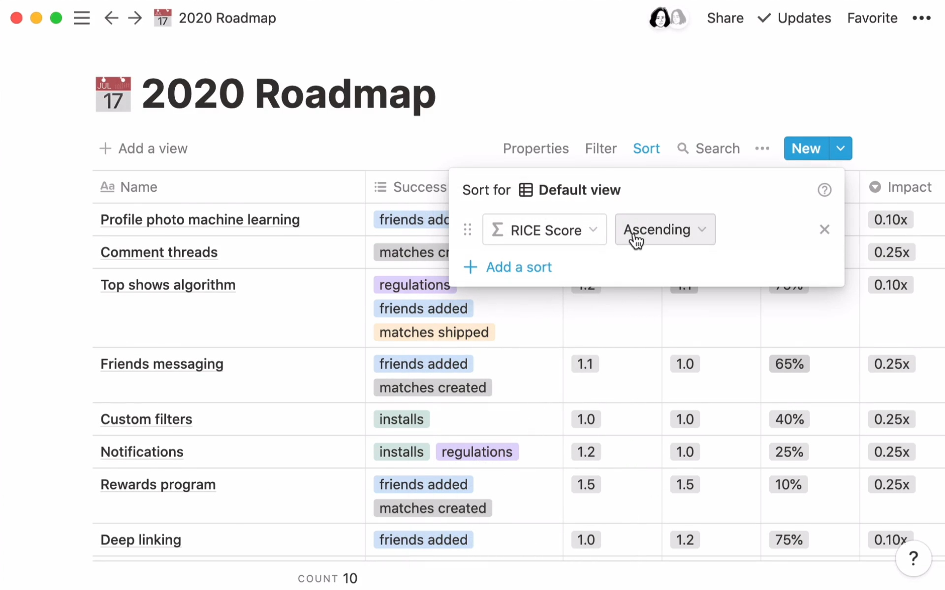
Task: Change Ascending sort direction
Action: tap(664, 230)
